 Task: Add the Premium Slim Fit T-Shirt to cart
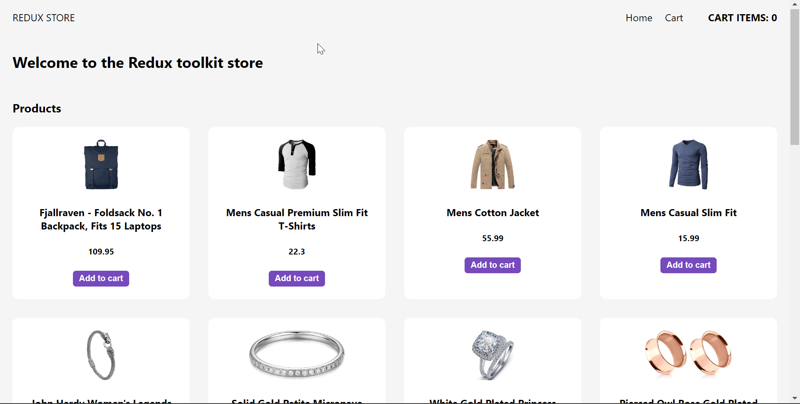[296, 278]
